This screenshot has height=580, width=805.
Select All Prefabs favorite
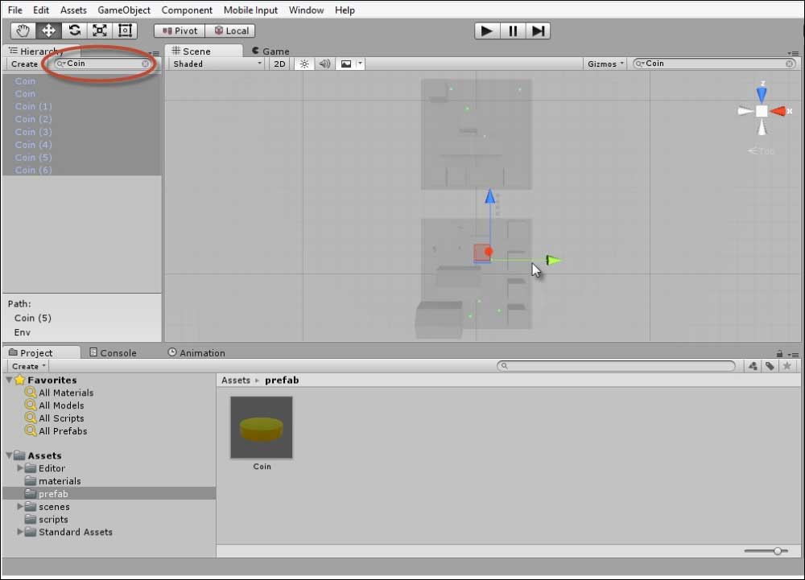63,431
